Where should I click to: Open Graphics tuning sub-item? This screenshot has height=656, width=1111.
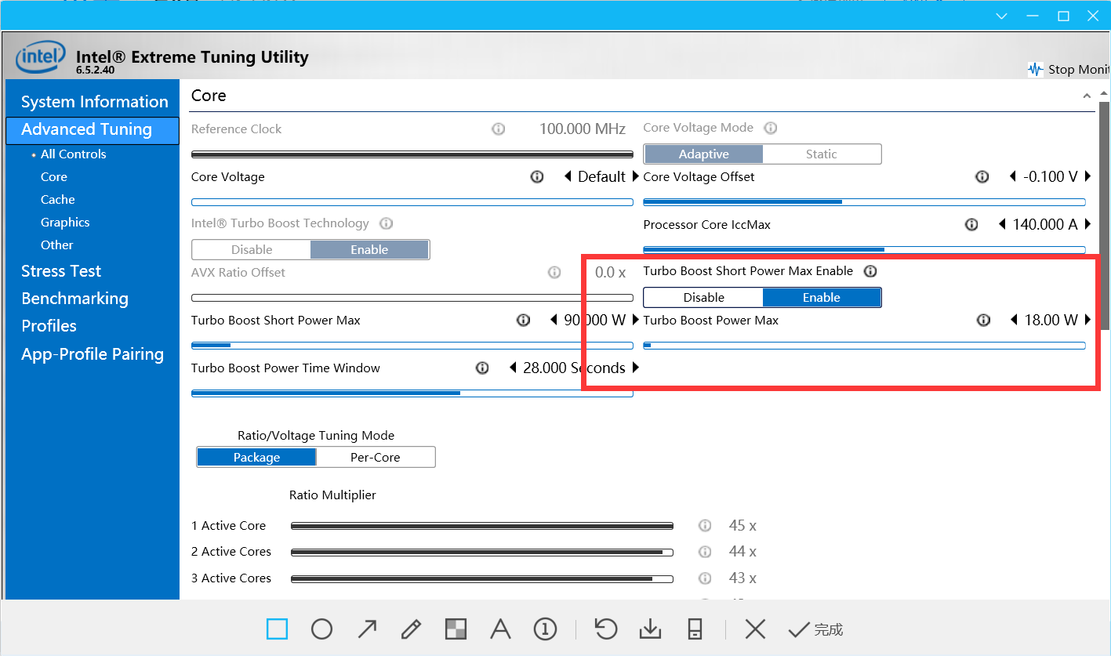pyautogui.click(x=65, y=223)
